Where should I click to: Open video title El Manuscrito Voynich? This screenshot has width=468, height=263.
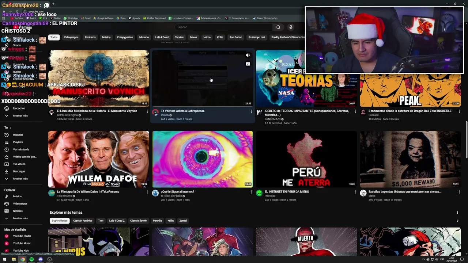coord(97,111)
